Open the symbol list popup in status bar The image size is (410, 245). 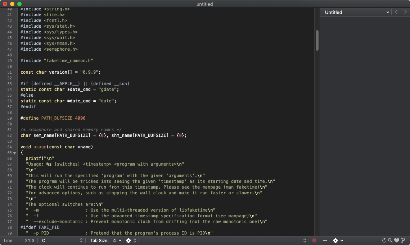pos(220,240)
